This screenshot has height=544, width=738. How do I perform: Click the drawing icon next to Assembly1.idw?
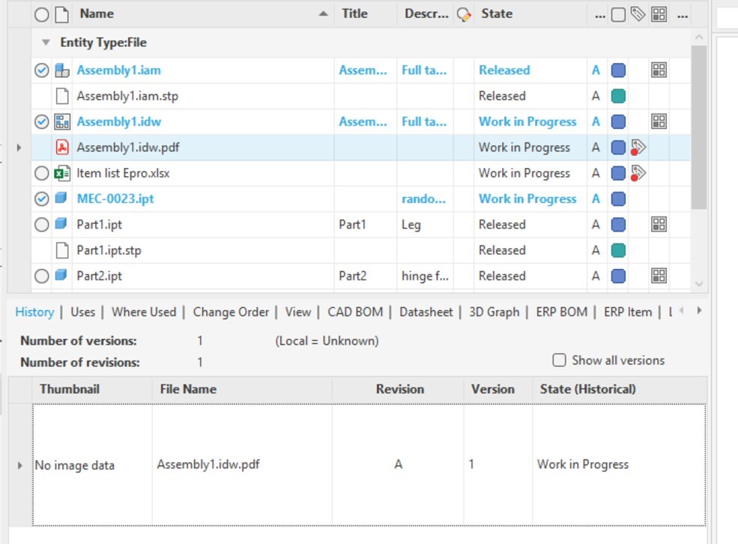tap(61, 121)
